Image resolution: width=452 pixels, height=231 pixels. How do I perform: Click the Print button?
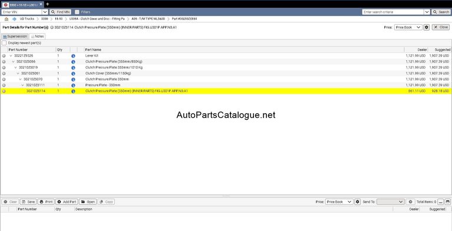point(46,202)
